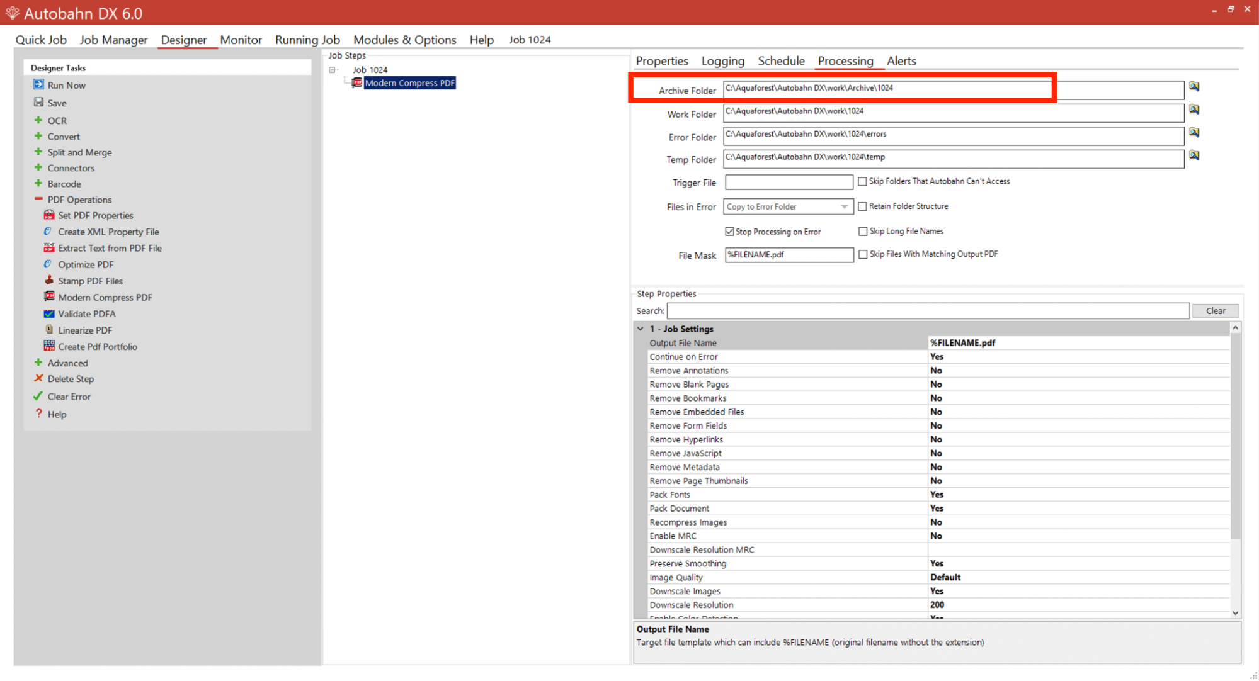Screen dimensions: 1259x681
Task: Open Modules & Options menu
Action: [404, 40]
